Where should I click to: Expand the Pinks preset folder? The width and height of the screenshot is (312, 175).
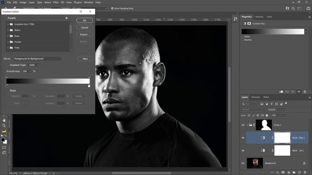pyautogui.click(x=8, y=48)
